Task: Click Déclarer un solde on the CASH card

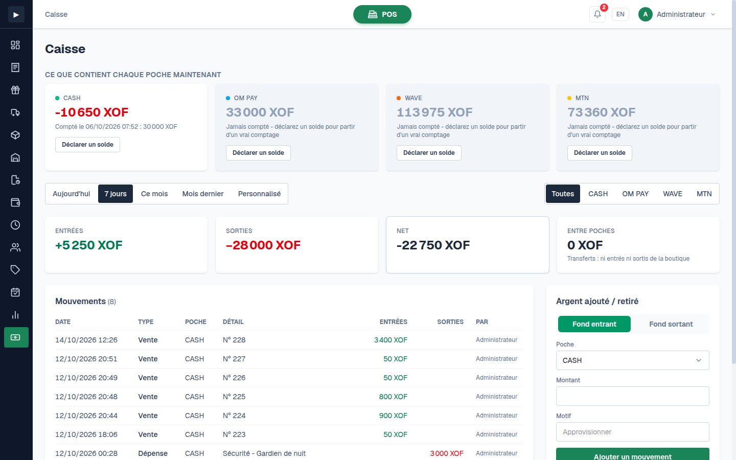Action: (x=87, y=145)
